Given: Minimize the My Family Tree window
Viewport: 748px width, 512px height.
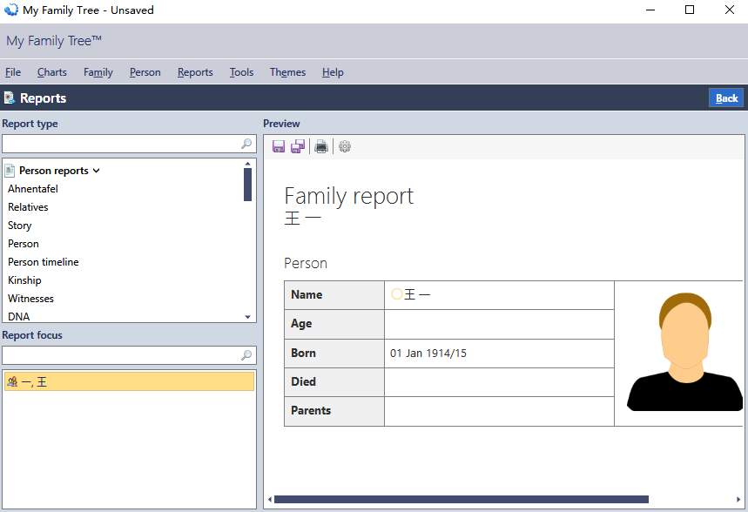Looking at the screenshot, I should click(x=650, y=10).
